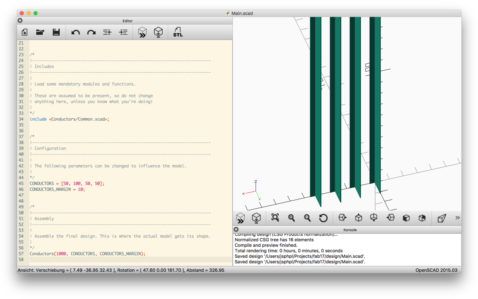Click the Conductors(1000, ...) call on line 57
This screenshot has width=478, height=299.
(x=87, y=253)
